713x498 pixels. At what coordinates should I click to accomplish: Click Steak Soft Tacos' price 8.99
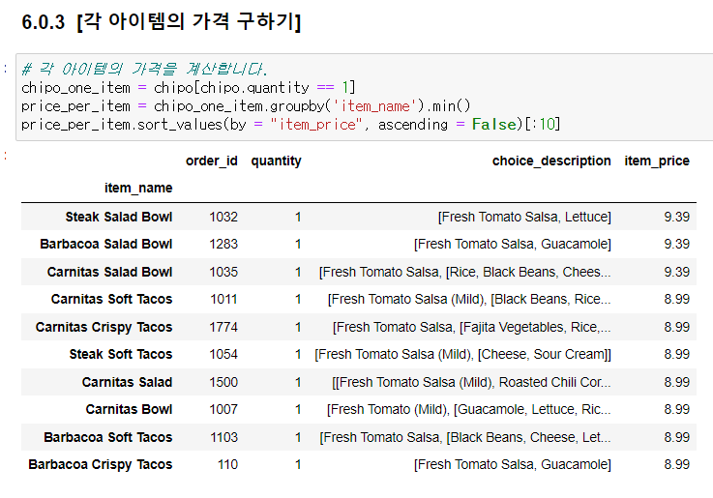tap(676, 354)
